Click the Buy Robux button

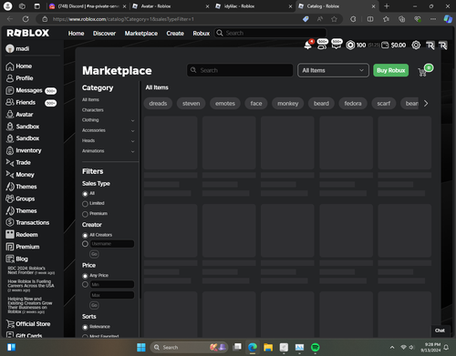coord(390,70)
